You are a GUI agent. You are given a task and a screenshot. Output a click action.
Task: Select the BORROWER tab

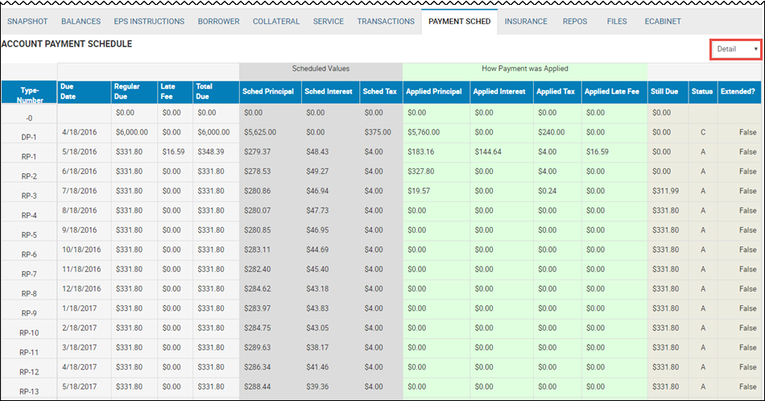218,22
